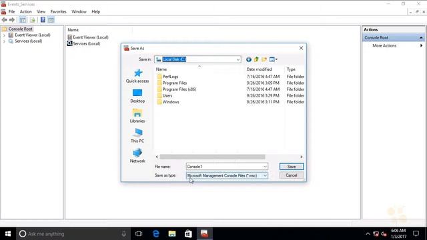Screen dimensions: 427x240
Task: Click the horizontal scrollbar thumb in file list
Action: click(212, 157)
